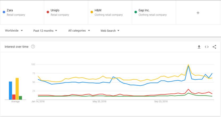Screen dimensions: 221x117
Task: Click the blue dot beside Zara
Action: click(3, 12)
